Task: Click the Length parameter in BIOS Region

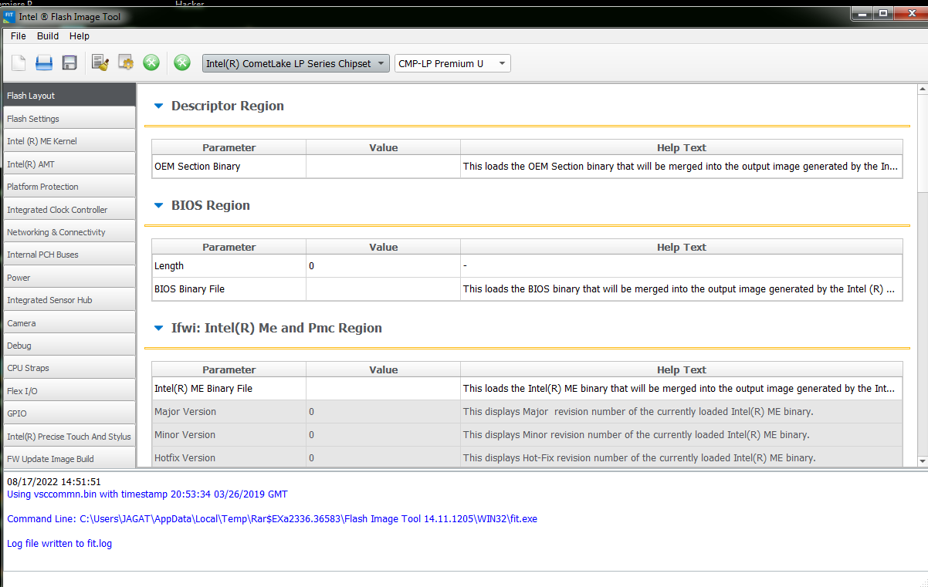Action: pyautogui.click(x=169, y=266)
